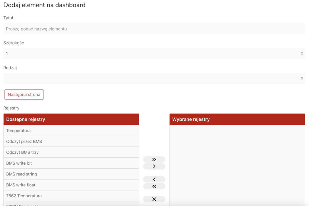This screenshot has width=309, height=206.
Task: Select the Odczyt przez BMS register
Action: (71, 141)
